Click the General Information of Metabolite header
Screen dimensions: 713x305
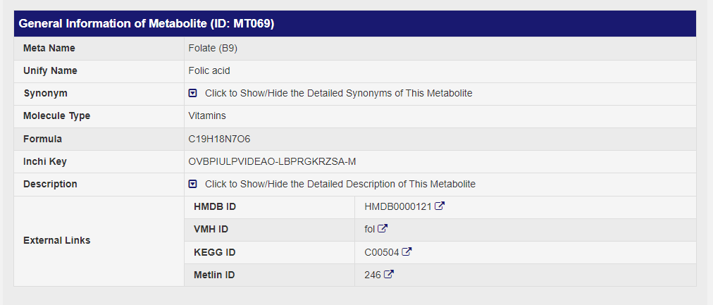tap(147, 23)
